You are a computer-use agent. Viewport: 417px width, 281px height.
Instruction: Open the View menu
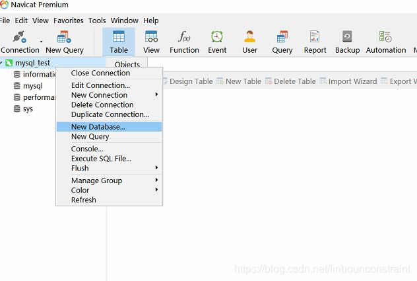(x=40, y=20)
